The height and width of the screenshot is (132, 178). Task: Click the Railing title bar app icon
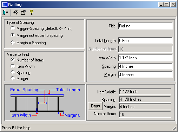pyautogui.click(x=5, y=5)
